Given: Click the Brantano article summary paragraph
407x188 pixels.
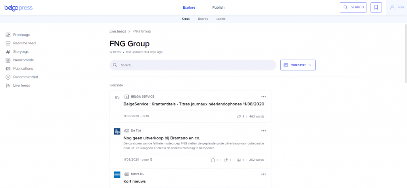Looking at the screenshot, I should coord(194,146).
